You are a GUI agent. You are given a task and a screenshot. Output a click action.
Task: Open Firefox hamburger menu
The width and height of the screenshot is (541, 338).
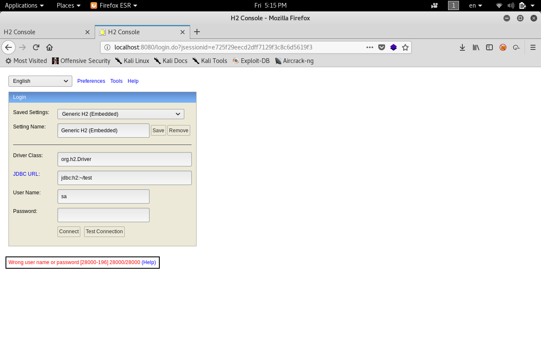[533, 47]
